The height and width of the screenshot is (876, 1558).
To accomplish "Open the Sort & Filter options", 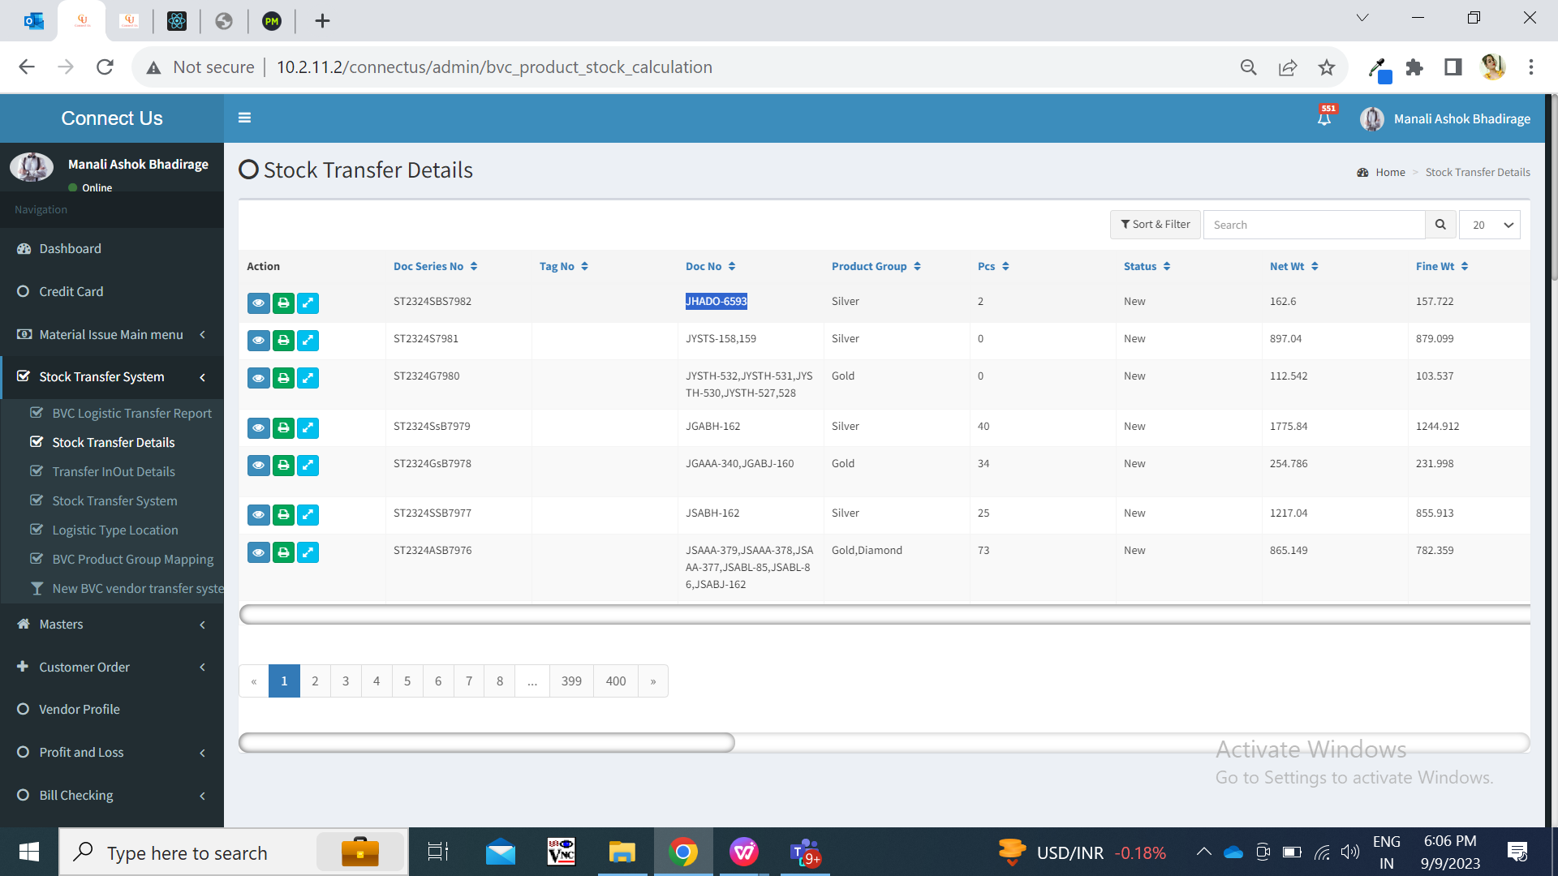I will point(1156,225).
